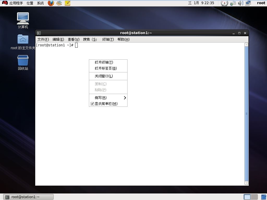
Task: Open the 终端(T) terminal menu
Action: pyautogui.click(x=108, y=40)
